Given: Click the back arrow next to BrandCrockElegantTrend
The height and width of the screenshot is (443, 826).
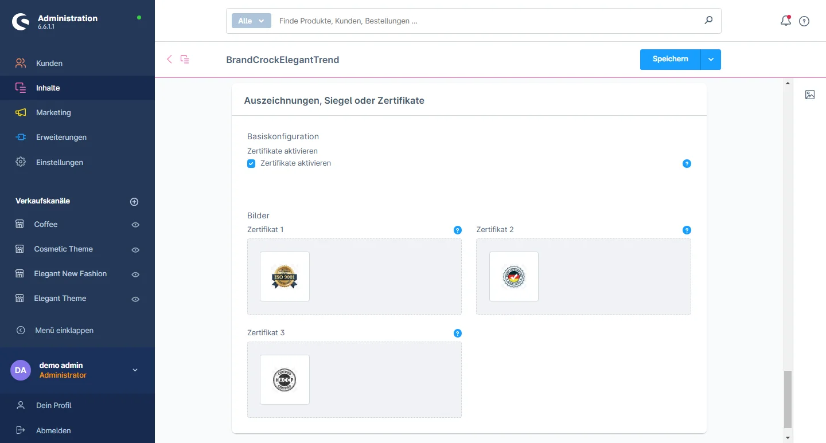Looking at the screenshot, I should 169,59.
